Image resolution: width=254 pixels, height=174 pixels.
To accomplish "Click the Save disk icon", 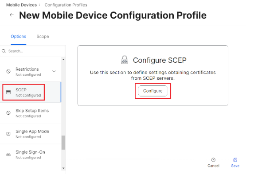I will click(x=235, y=160).
